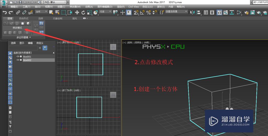268x136 pixels.
Task: Select the Select and Rotate tool
Action: 83,12
